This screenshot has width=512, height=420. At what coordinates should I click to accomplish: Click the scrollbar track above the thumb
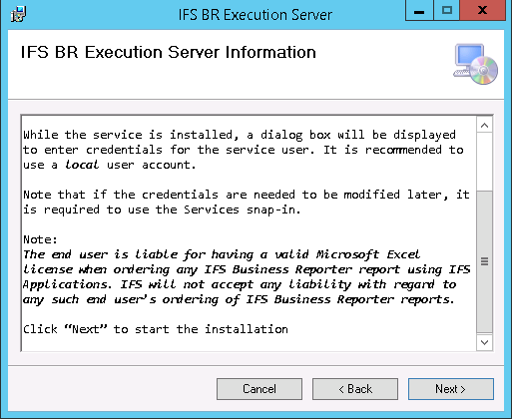(x=484, y=162)
